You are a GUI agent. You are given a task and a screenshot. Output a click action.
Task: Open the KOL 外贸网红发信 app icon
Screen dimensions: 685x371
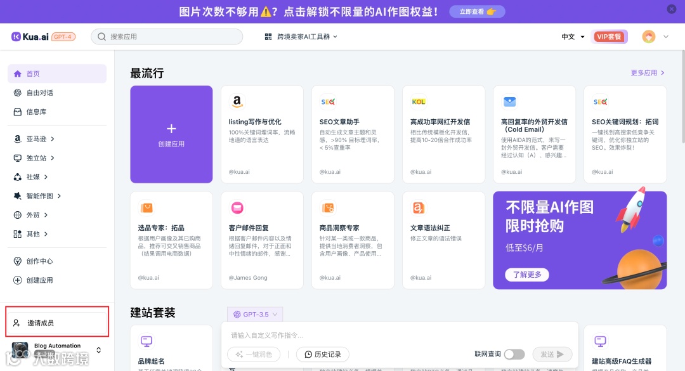pyautogui.click(x=418, y=101)
